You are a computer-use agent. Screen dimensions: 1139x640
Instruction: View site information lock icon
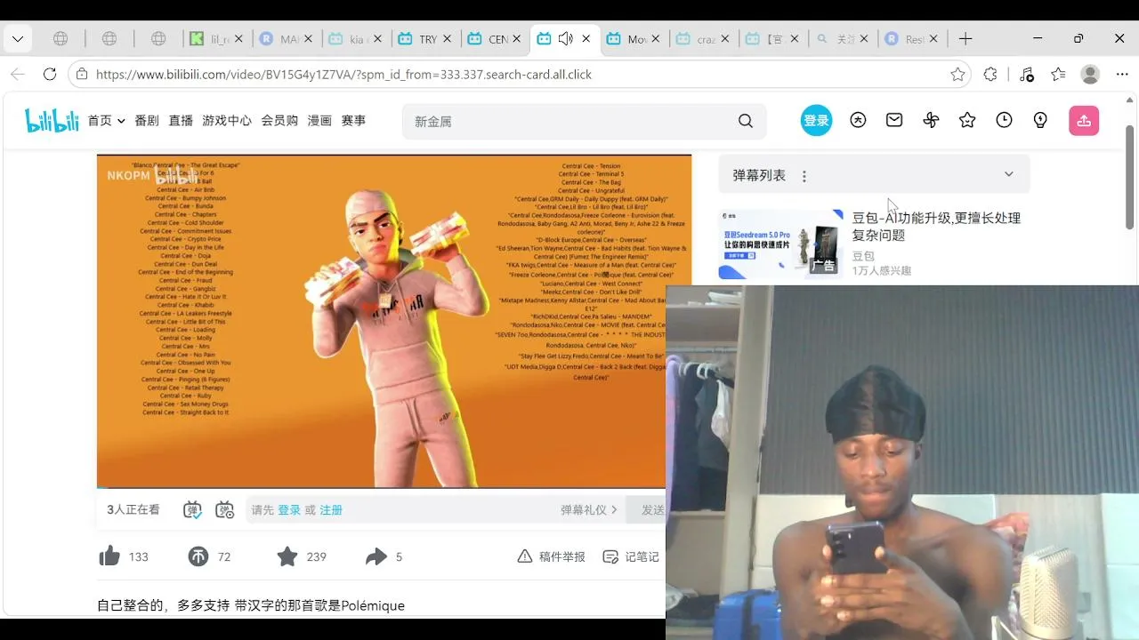[x=82, y=75]
